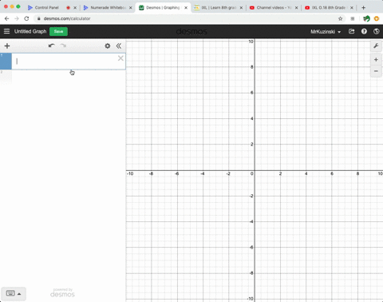The width and height of the screenshot is (383, 302).
Task: Open the language globe icon
Action: click(376, 31)
